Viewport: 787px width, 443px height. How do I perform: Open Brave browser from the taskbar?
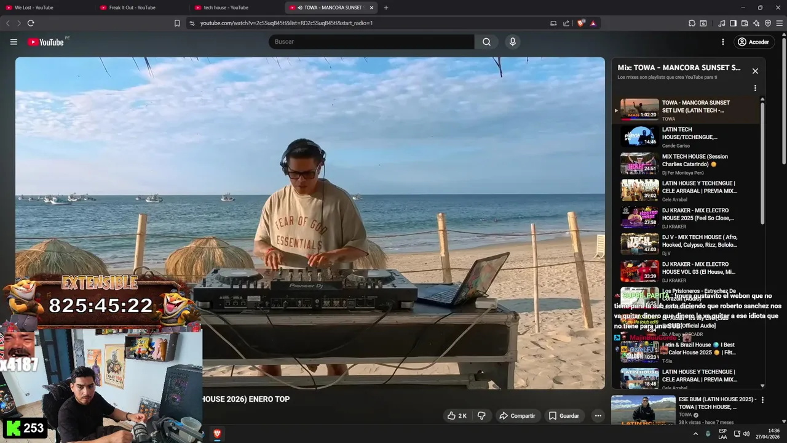tap(217, 434)
